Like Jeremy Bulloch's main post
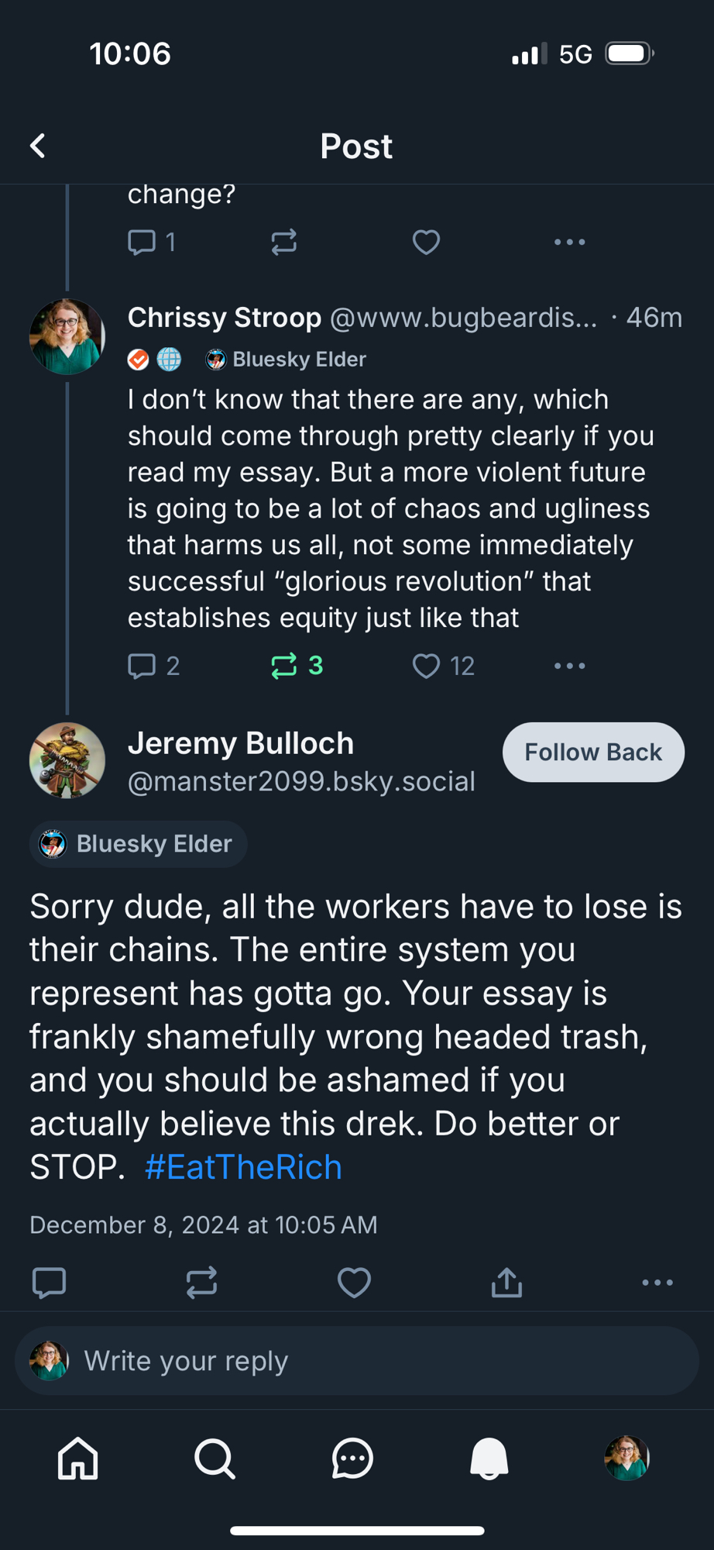This screenshot has height=1550, width=714. 354,1283
